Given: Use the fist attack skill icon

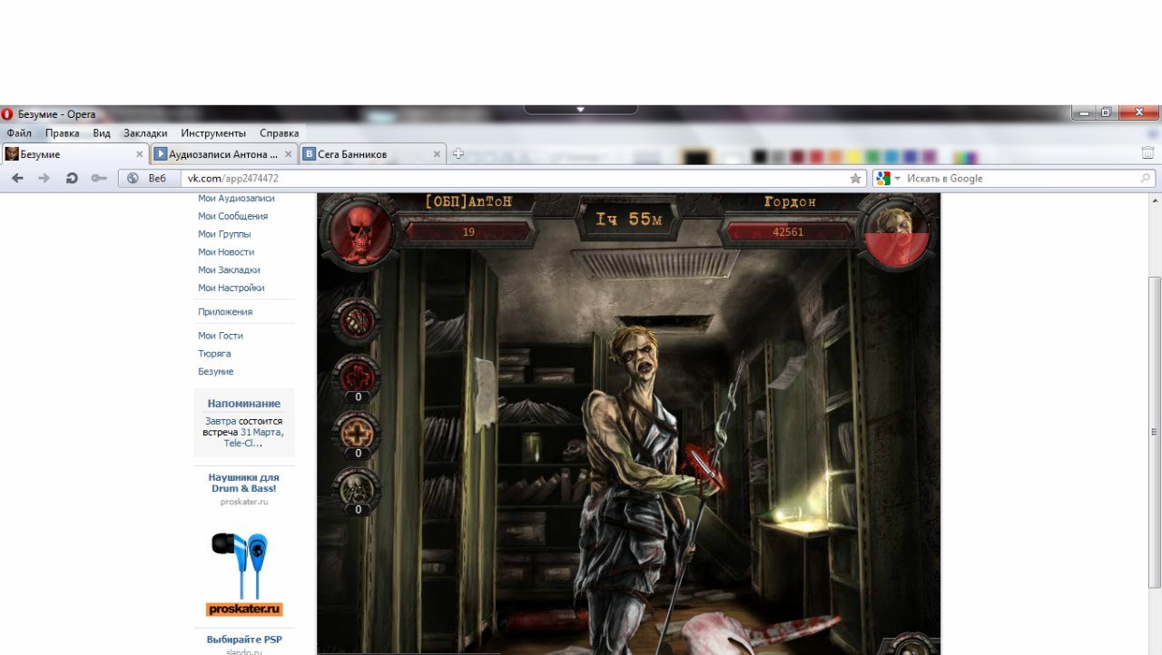Looking at the screenshot, I should coord(357,321).
